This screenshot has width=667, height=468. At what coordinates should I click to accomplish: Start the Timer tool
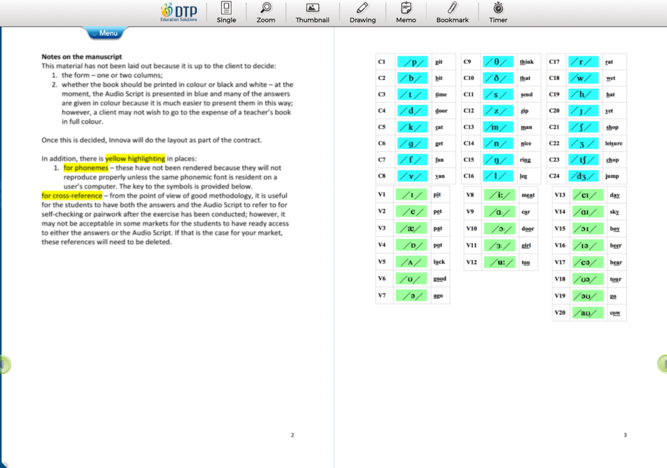498,13
